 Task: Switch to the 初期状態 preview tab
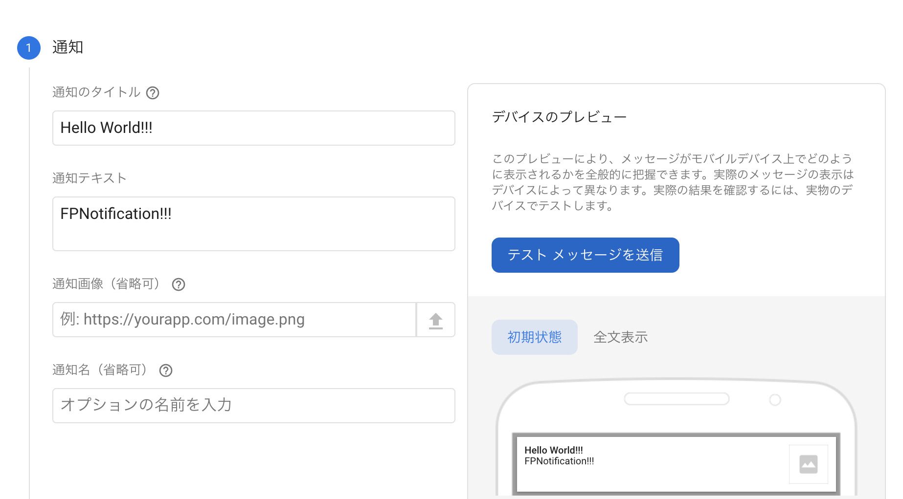(x=534, y=337)
